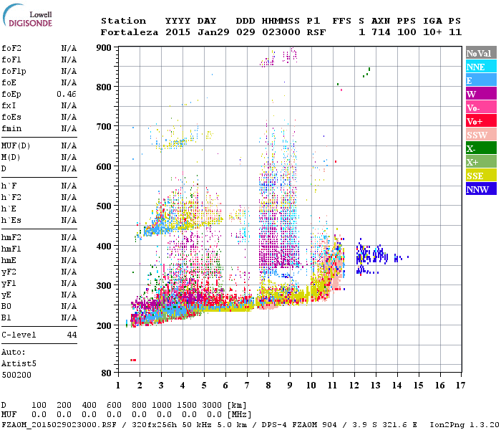This screenshot has width=501, height=430.
Task: Click the MUF row label at bottom
Action: tap(9, 414)
